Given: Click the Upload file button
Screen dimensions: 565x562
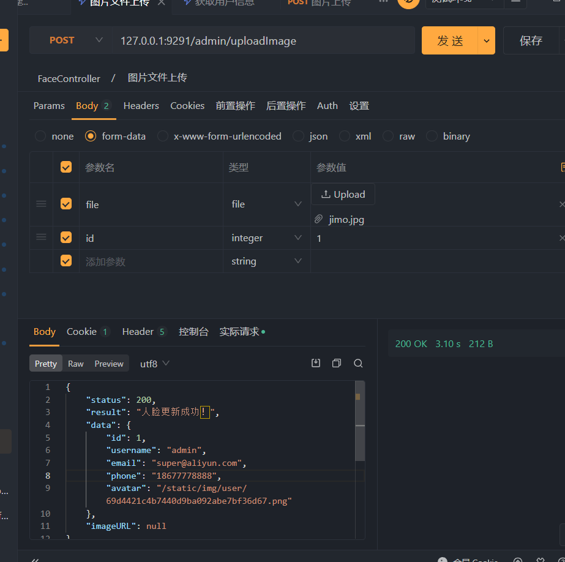Looking at the screenshot, I should [x=343, y=194].
